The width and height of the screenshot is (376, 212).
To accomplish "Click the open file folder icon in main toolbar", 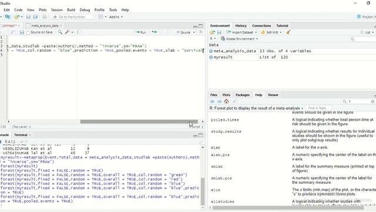I will [16, 17].
